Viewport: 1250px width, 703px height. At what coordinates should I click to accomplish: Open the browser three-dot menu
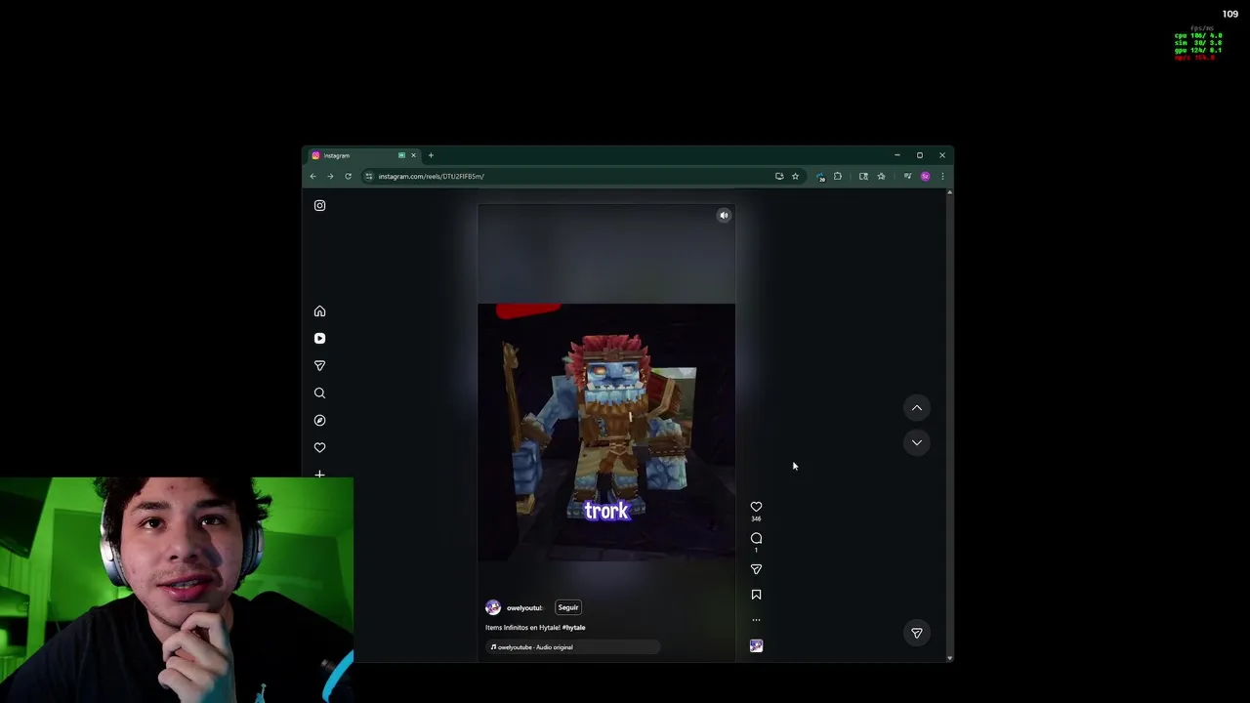click(942, 177)
